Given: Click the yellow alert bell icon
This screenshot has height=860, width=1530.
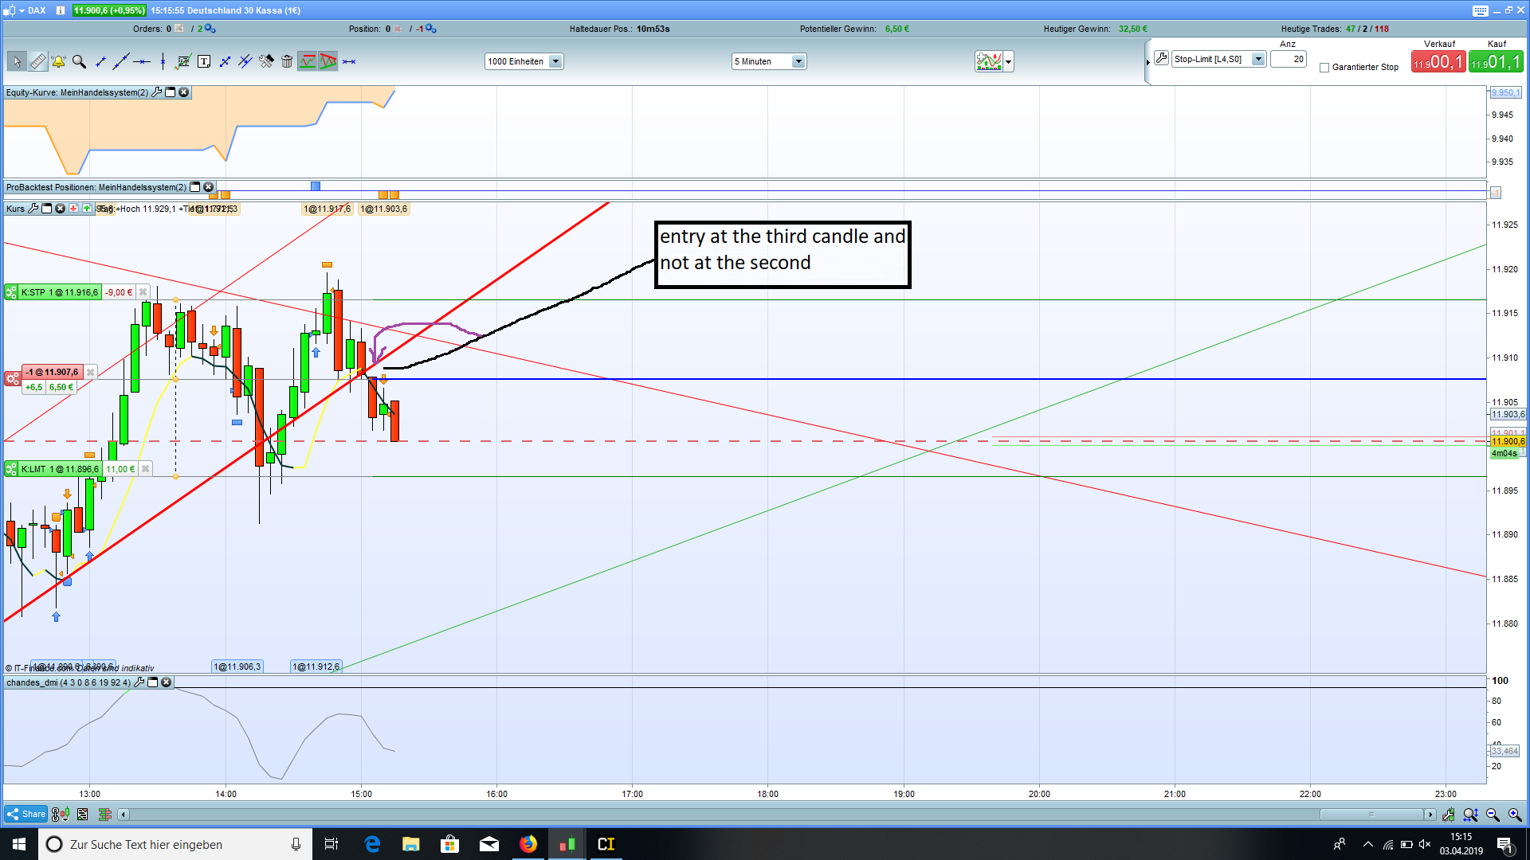Looking at the screenshot, I should 58,61.
